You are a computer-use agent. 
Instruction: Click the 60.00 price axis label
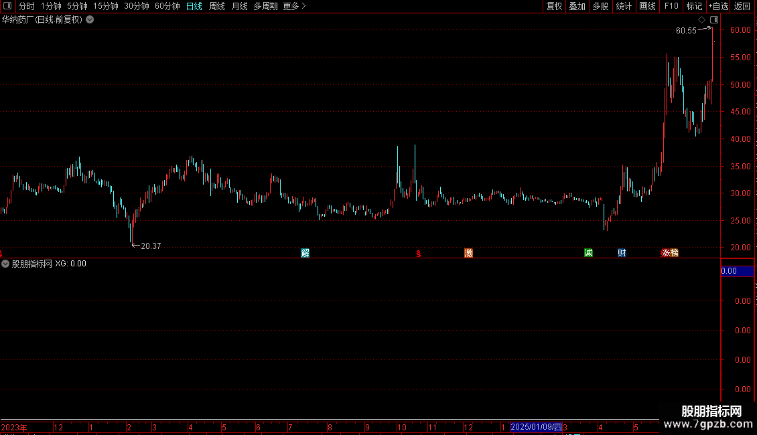tap(740, 30)
